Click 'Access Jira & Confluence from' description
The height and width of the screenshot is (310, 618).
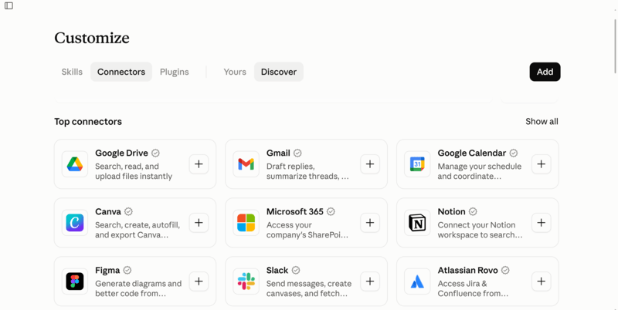pyautogui.click(x=473, y=288)
